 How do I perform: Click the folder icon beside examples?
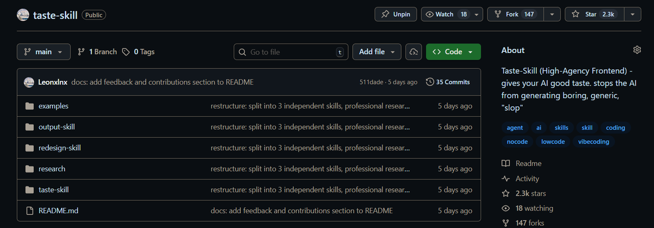29,106
